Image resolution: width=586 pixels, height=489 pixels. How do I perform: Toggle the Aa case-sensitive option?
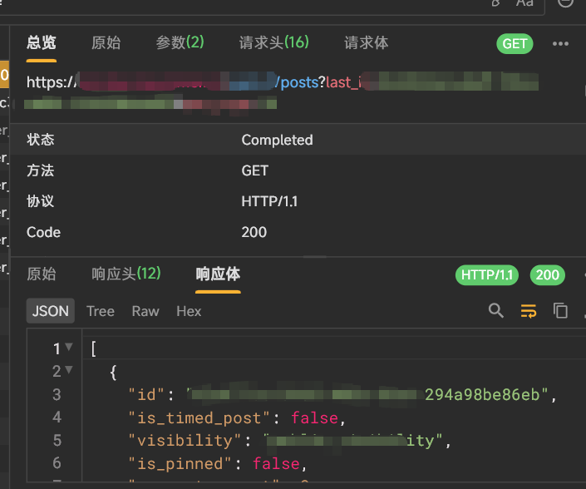tap(524, 3)
